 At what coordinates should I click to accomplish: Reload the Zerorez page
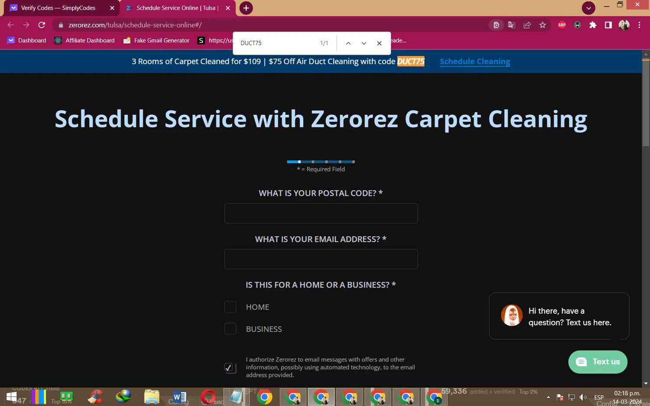point(42,25)
